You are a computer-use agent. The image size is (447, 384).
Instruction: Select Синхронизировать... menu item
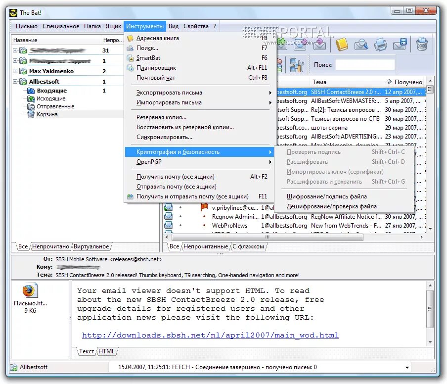(199, 137)
